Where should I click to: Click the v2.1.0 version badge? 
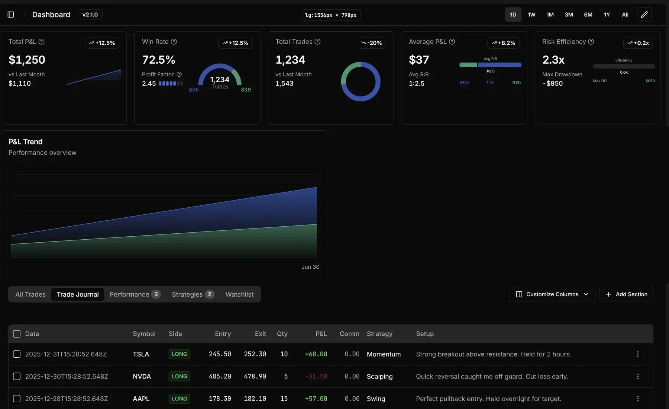pos(90,15)
